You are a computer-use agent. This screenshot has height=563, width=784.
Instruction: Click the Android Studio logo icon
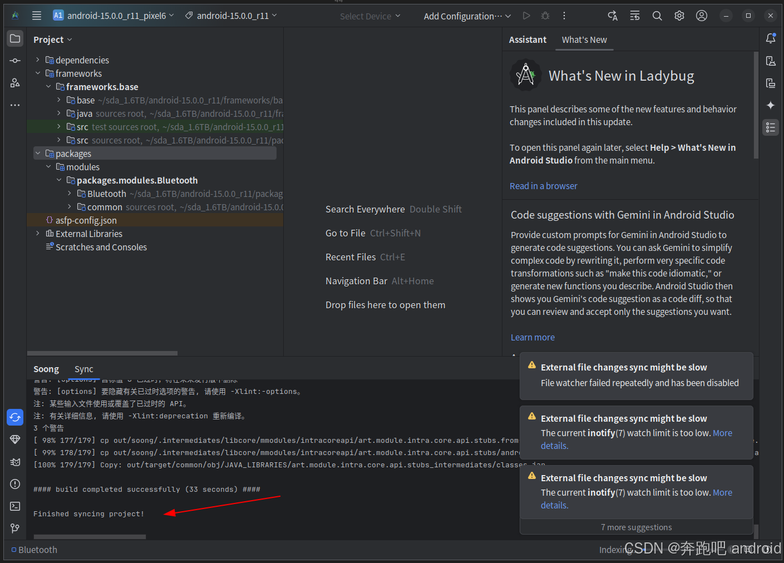pos(15,16)
